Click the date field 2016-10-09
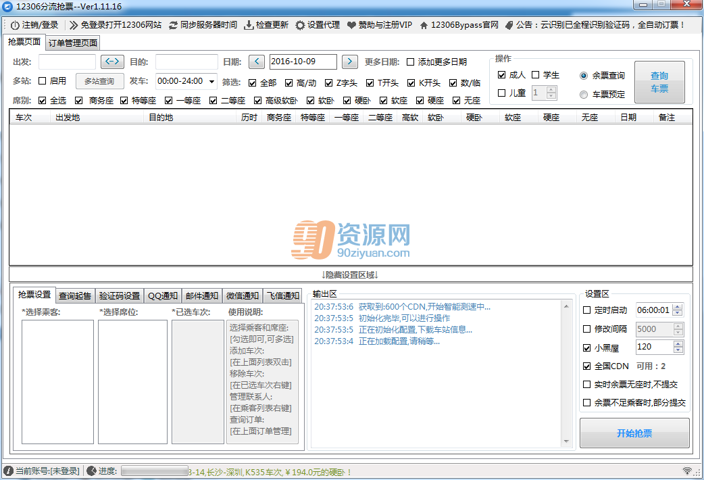Image resolution: width=704 pixels, height=480 pixels. 303,62
